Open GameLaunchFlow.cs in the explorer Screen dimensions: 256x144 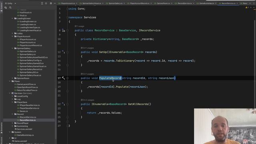click(25, 84)
